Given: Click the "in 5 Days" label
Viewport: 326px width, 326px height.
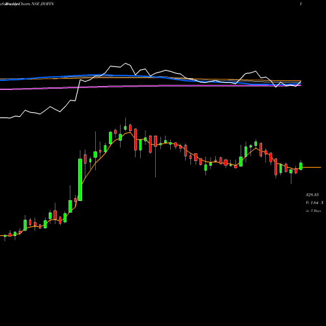Looking at the screenshot, I should (x=313, y=211).
